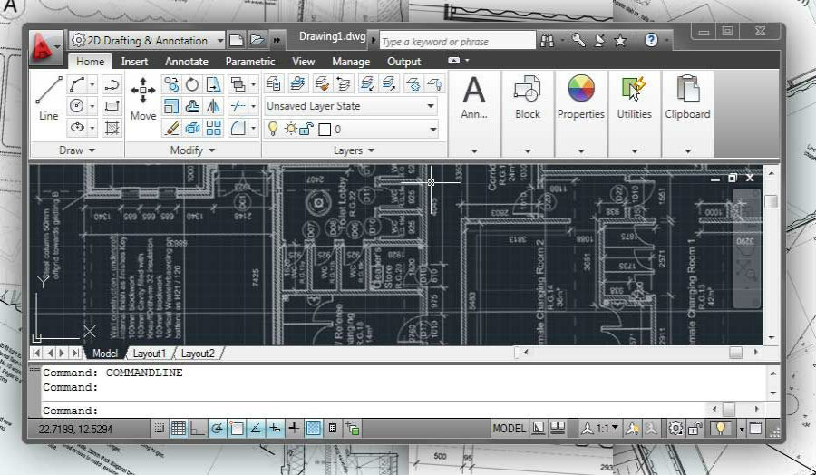Select the Mirror tool icon
Image resolution: width=816 pixels, height=475 pixels.
tap(214, 106)
